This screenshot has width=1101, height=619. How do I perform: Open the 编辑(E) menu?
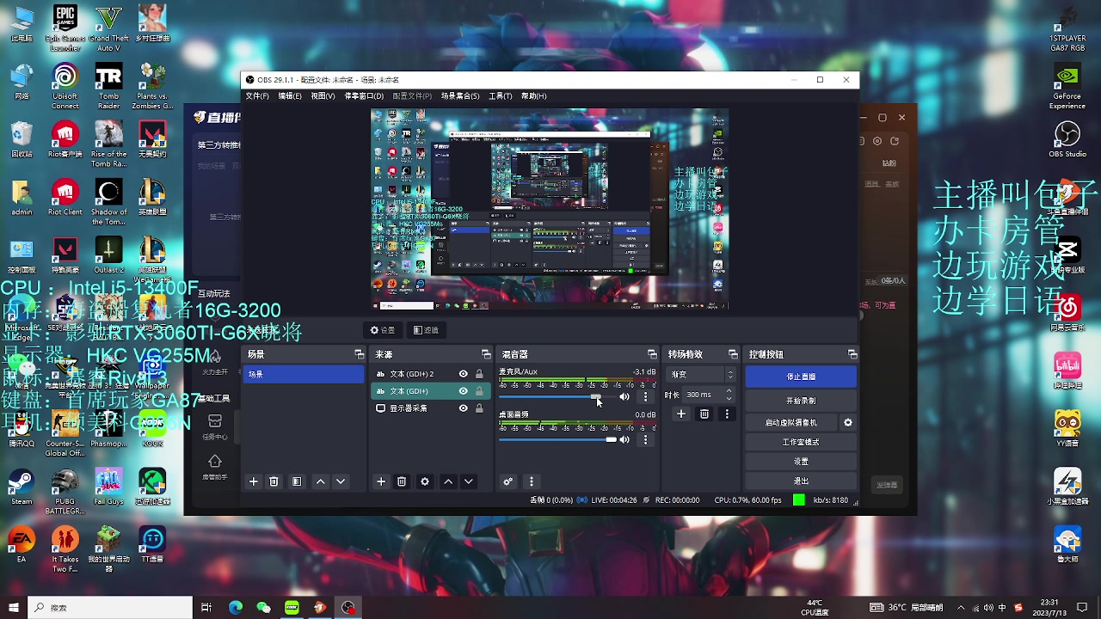[290, 96]
